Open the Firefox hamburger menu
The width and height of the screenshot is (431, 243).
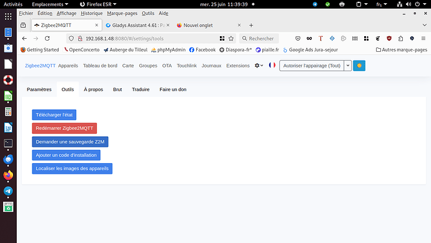(x=424, y=39)
